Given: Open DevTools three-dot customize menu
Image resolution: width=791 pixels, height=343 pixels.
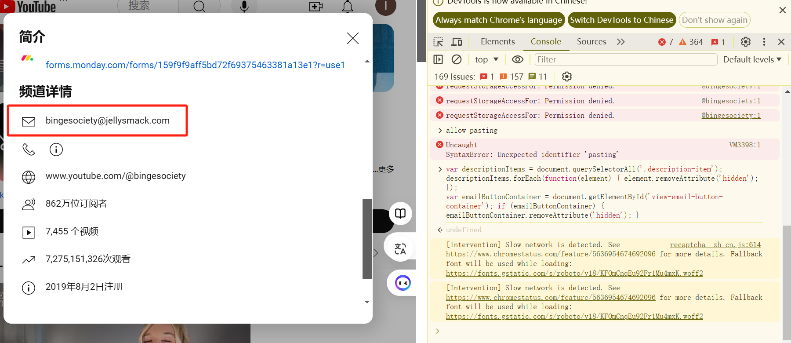Looking at the screenshot, I should (x=764, y=42).
